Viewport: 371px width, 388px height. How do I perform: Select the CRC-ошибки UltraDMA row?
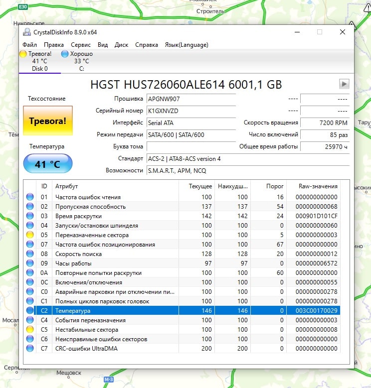pos(182,349)
